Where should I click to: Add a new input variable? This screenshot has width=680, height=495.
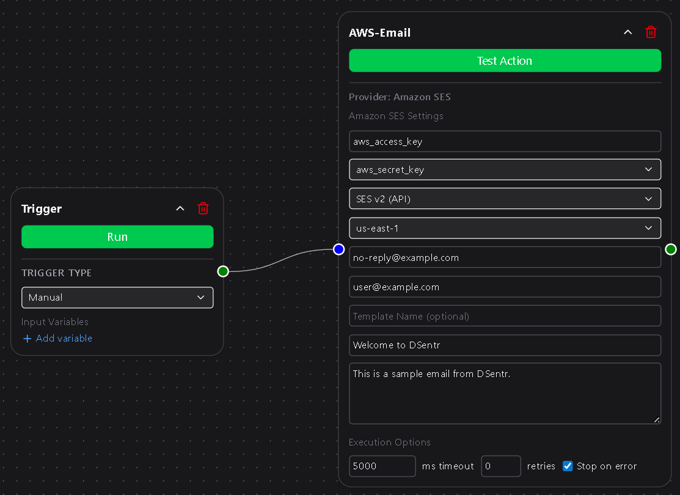(x=57, y=339)
